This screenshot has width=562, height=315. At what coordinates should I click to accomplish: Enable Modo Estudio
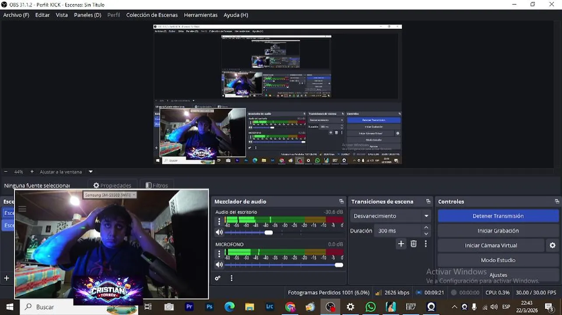point(498,260)
